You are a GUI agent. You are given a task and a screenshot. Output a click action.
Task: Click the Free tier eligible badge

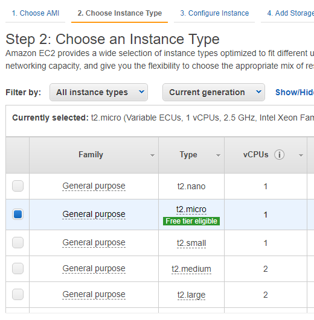click(x=191, y=221)
